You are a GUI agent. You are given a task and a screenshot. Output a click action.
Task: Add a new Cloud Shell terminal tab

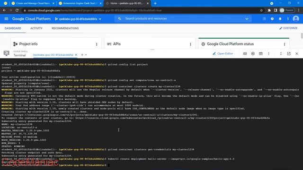(x=82, y=55)
